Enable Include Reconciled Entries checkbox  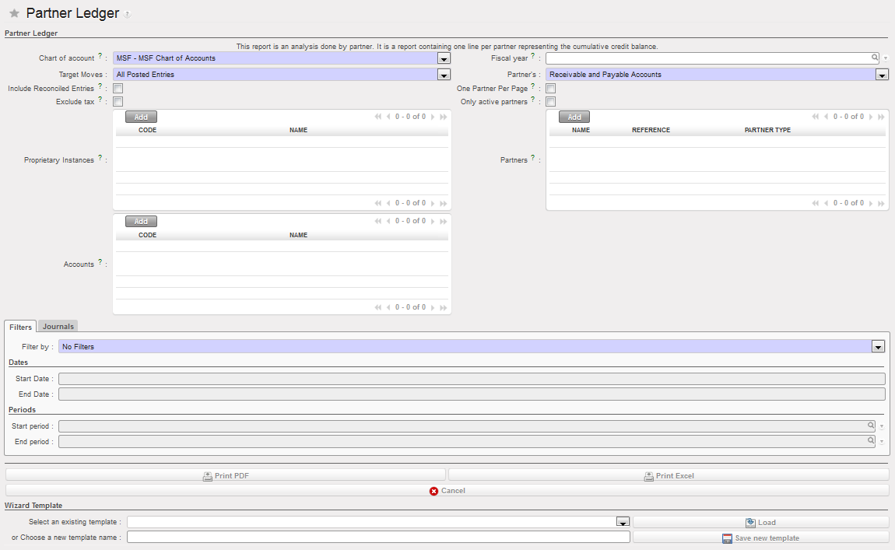118,89
